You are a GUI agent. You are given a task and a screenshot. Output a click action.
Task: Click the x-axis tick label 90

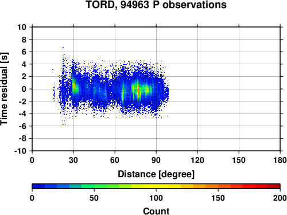click(x=156, y=160)
